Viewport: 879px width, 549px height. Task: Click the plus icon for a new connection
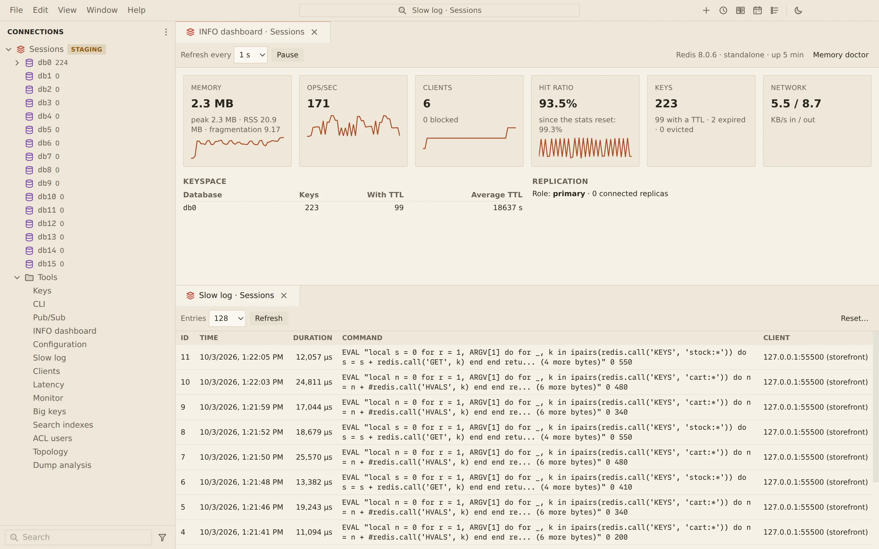pos(706,11)
